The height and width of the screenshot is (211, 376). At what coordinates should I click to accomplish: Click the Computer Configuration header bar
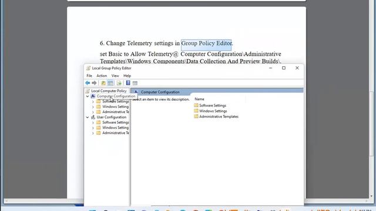click(x=217, y=92)
